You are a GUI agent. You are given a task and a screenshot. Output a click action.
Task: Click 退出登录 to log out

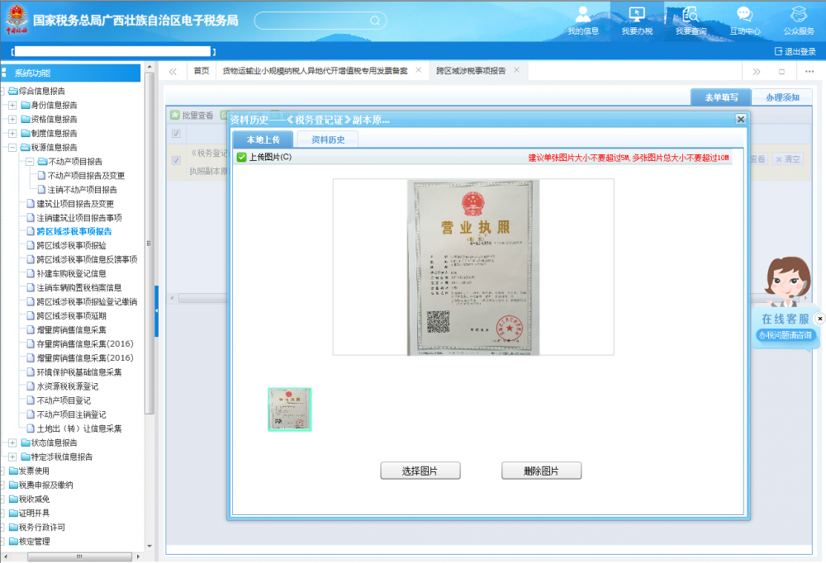coord(795,51)
